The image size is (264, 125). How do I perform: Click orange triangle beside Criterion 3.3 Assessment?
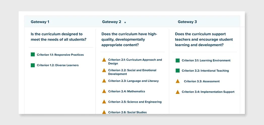click(x=178, y=81)
